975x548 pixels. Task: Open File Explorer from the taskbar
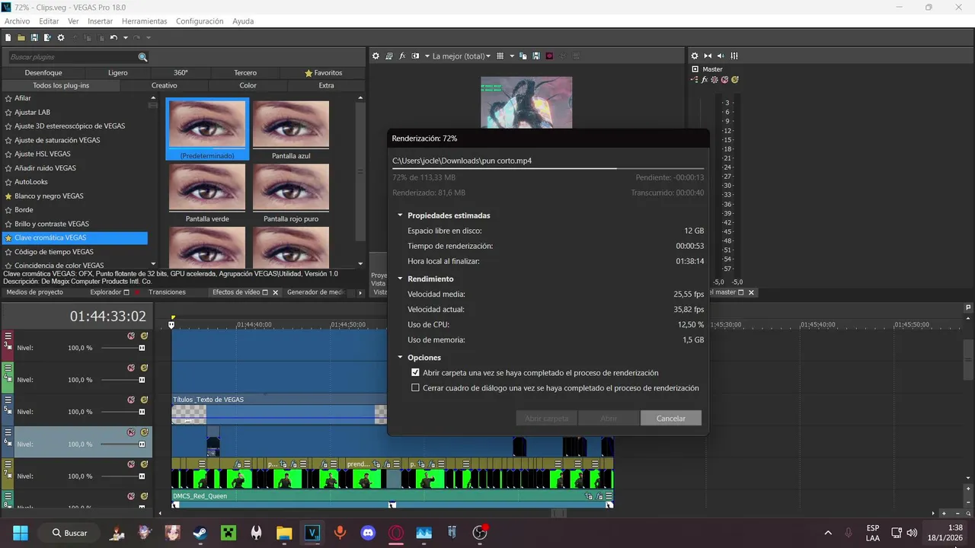(x=284, y=533)
